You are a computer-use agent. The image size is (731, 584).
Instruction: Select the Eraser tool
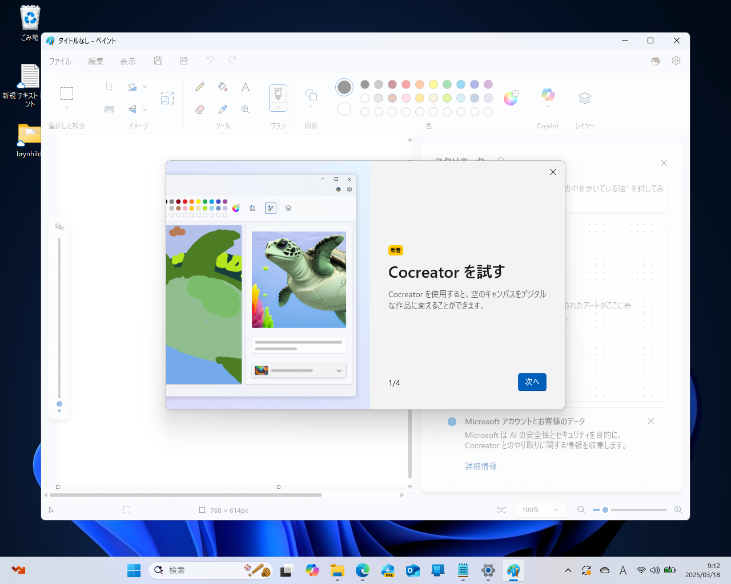(199, 109)
